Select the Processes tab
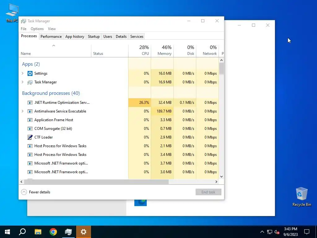This screenshot has width=317, height=238. tap(29, 36)
